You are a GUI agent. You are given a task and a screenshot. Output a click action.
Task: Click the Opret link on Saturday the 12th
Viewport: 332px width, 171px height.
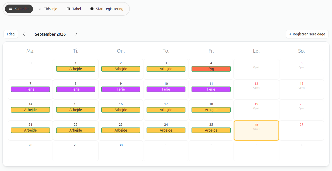coord(256,88)
